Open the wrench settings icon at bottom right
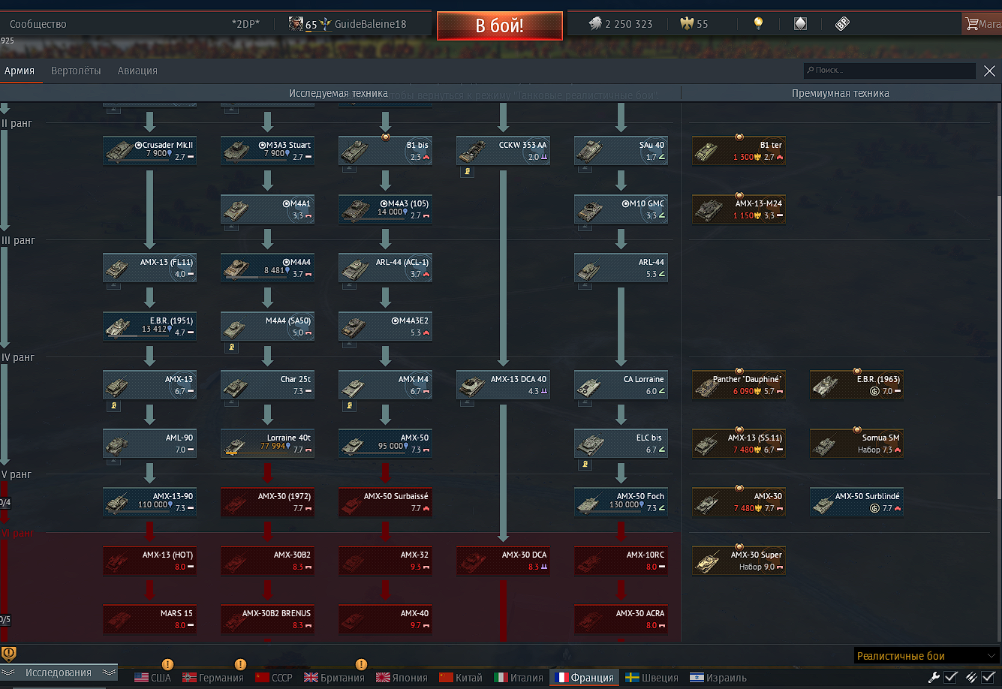Image resolution: width=1002 pixels, height=689 pixels. [x=934, y=677]
